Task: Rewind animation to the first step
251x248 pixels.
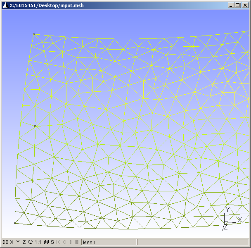Action: [x=59, y=242]
